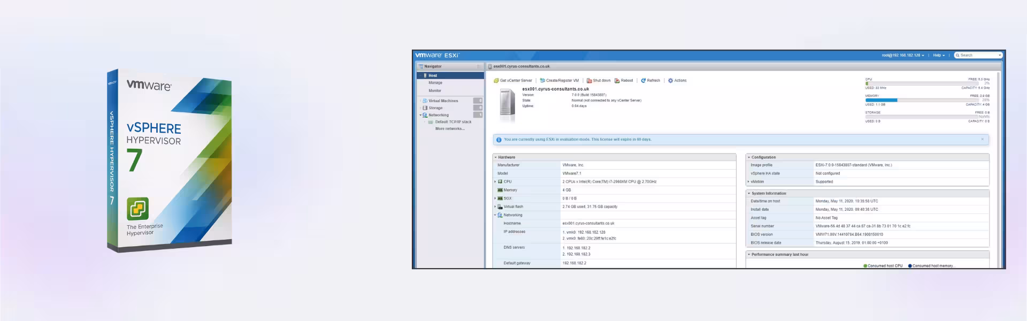1027x321 pixels.
Task: Click the Search input field
Action: click(978, 55)
